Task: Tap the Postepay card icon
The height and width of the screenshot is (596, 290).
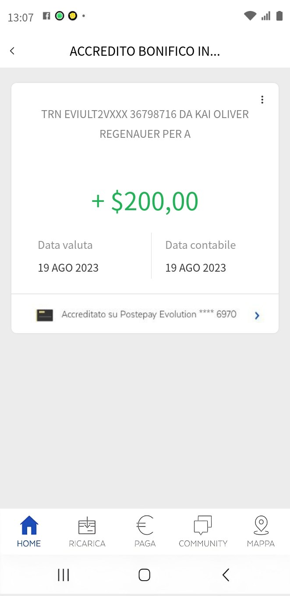Action: pos(45,315)
